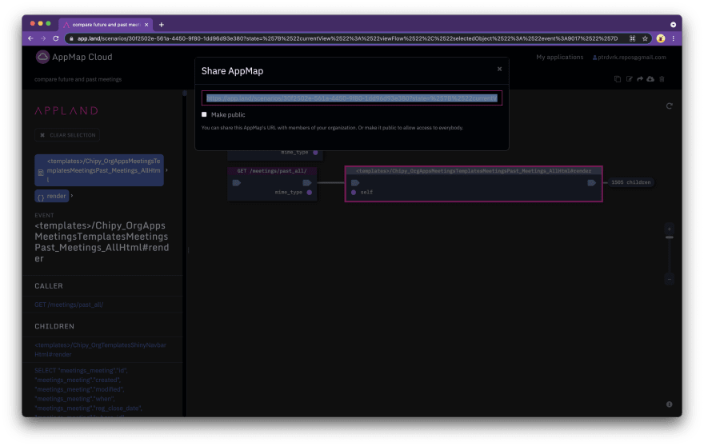The width and height of the screenshot is (704, 446).
Task: Bookmark this page with the star icon
Action: tap(645, 38)
